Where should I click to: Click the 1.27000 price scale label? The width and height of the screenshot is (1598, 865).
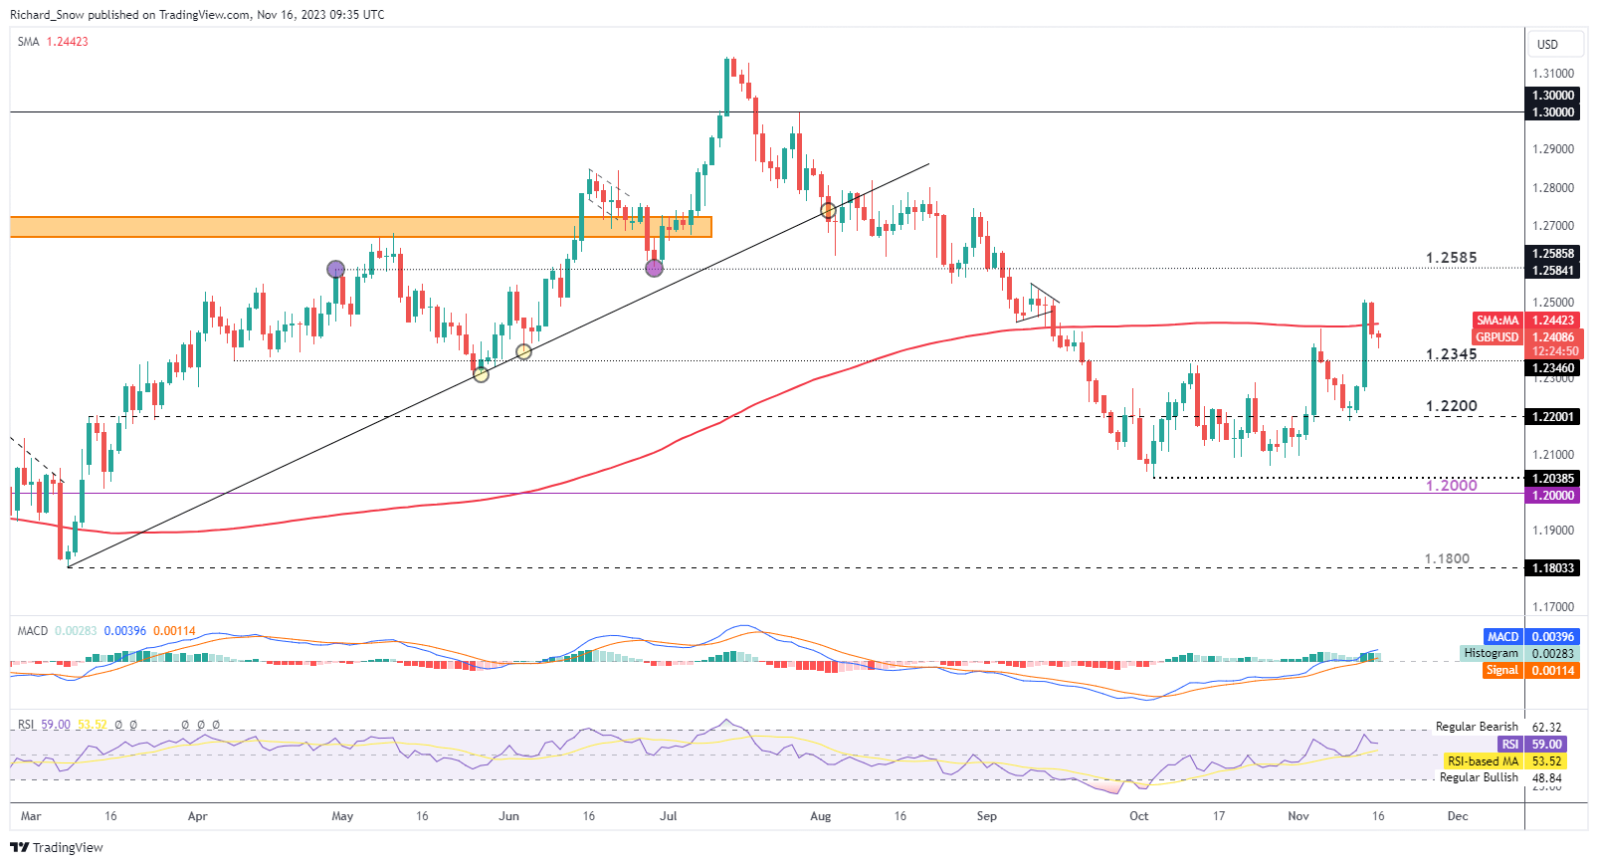point(1553,226)
